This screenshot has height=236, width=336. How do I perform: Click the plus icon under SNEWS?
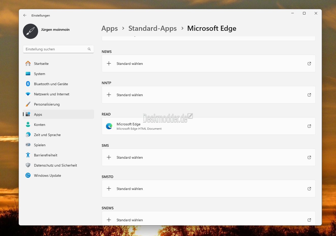tap(109, 220)
